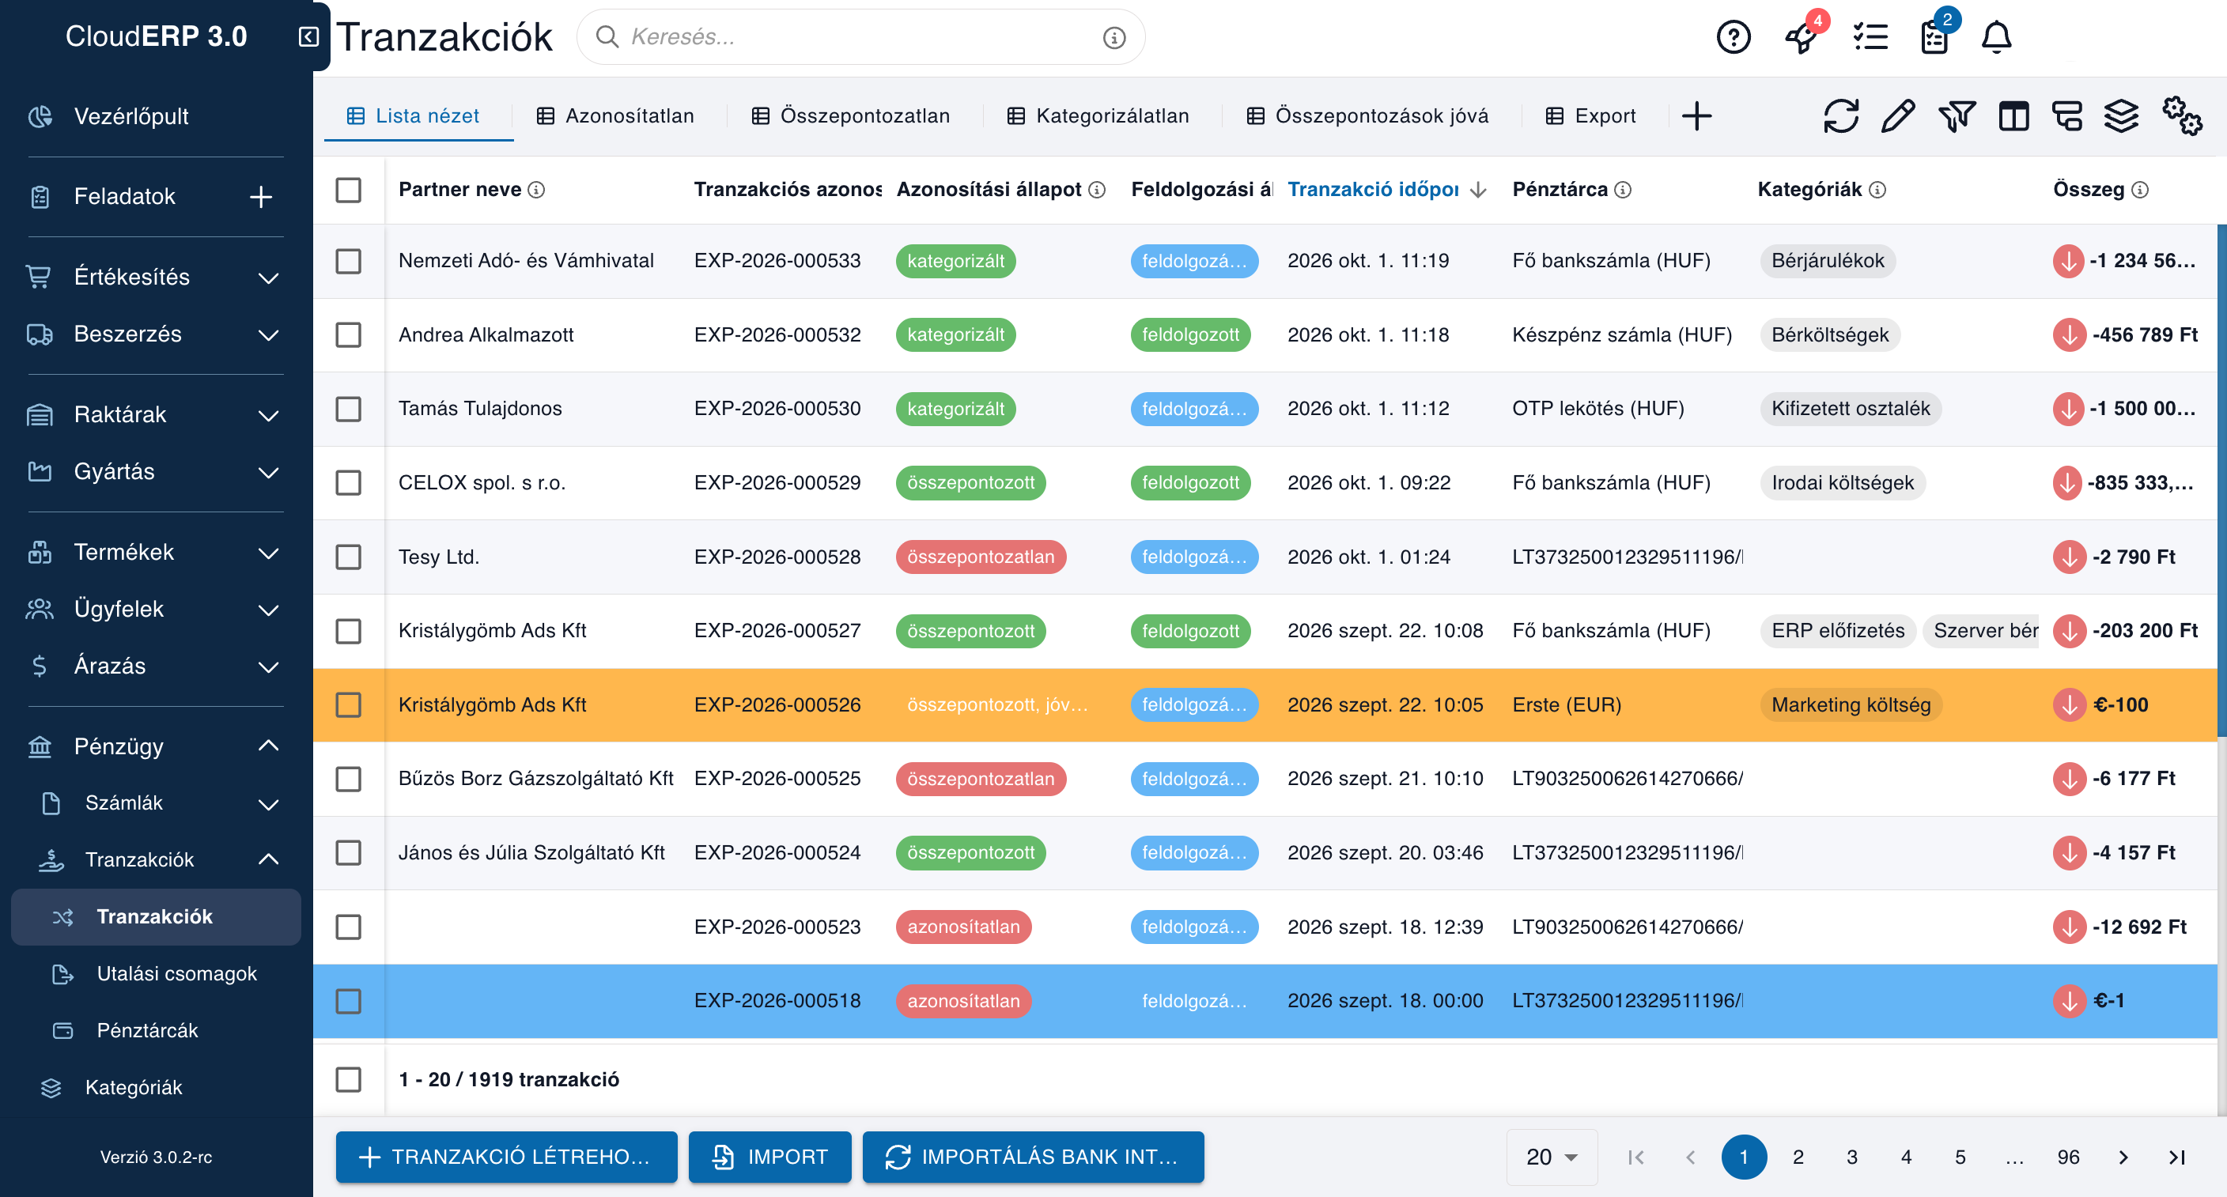2227x1197 pixels.
Task: Open the pencil edit tool
Action: pyautogui.click(x=1898, y=115)
